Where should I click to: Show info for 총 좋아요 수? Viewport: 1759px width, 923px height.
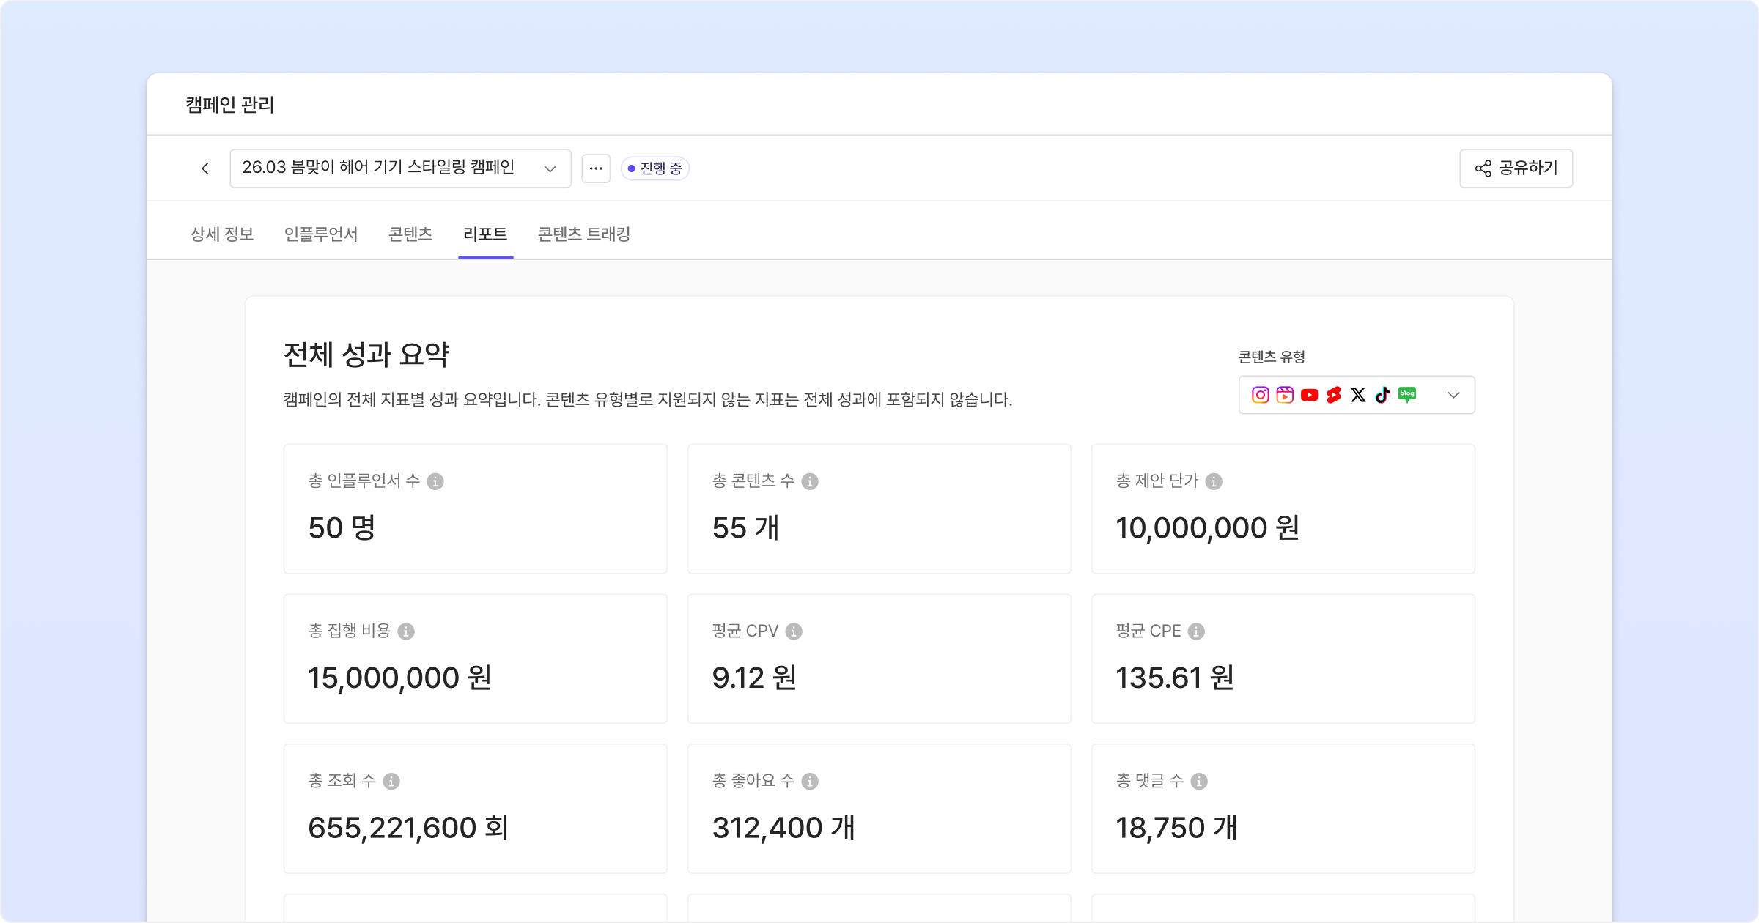[810, 782]
